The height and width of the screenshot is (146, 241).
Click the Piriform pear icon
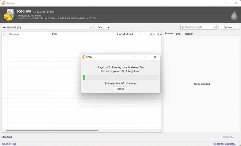tap(233, 15)
